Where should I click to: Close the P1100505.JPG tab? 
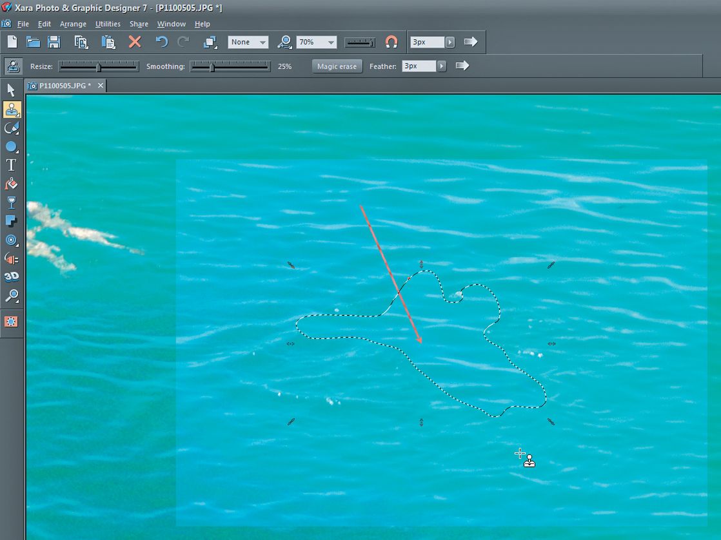pyautogui.click(x=100, y=86)
